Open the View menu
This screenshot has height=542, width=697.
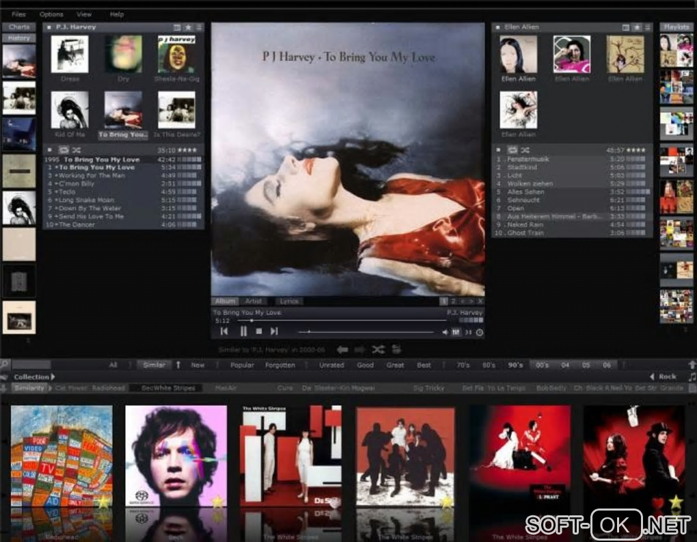coord(84,14)
